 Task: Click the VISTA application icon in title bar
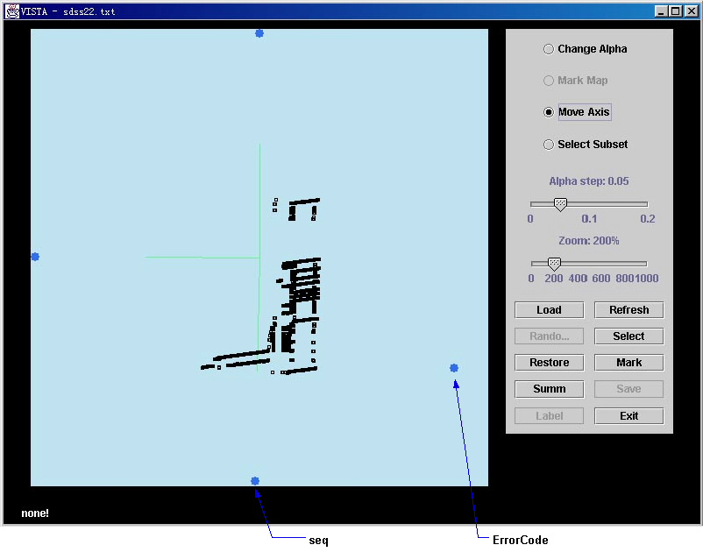[12, 11]
